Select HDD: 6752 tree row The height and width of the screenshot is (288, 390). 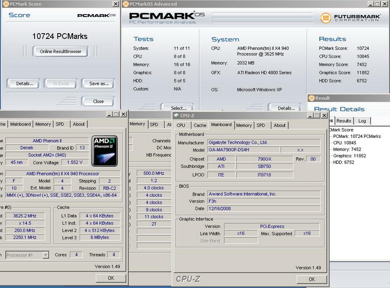point(344,162)
